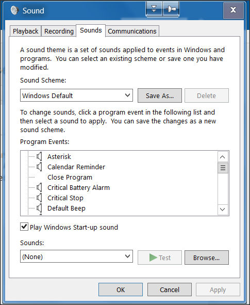Switch to the Communications tab

tap(132, 31)
